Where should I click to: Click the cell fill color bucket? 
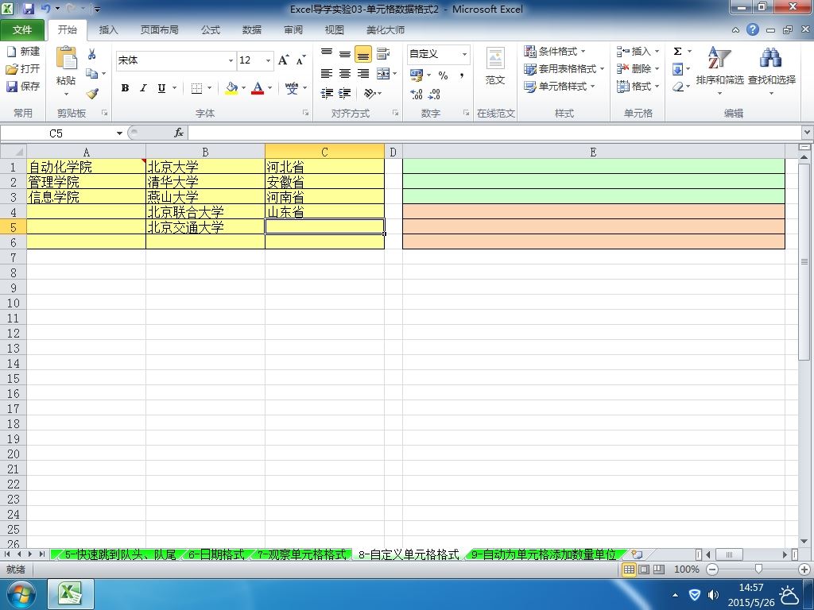231,88
